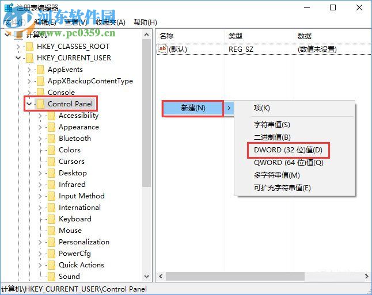Choose 可扩充字符串值(E) from submenu
The height and width of the screenshot is (295, 372).
[282, 188]
